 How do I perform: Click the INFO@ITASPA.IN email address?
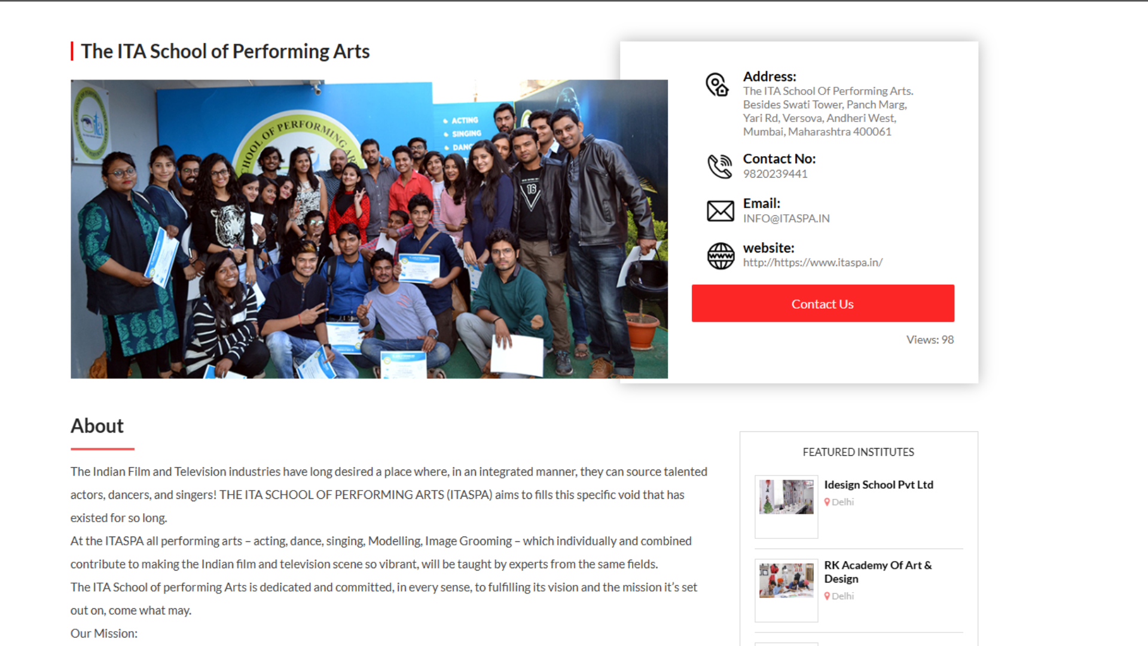[x=786, y=219]
